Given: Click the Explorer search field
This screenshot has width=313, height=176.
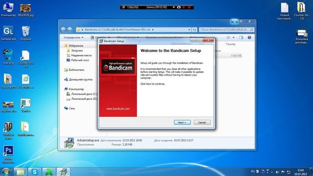Looking at the screenshot, I should coord(226,29).
